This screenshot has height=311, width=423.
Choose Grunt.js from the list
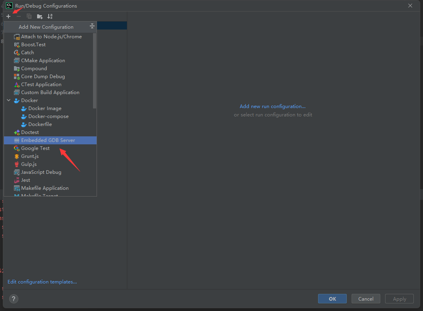coord(50,156)
